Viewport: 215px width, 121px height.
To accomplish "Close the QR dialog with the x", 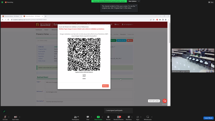I will click(x=109, y=27).
